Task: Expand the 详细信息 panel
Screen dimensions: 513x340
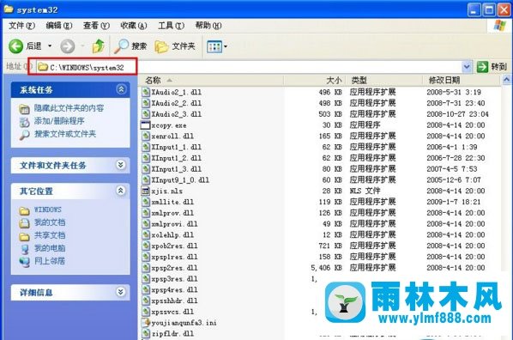Action: pyautogui.click(x=121, y=292)
